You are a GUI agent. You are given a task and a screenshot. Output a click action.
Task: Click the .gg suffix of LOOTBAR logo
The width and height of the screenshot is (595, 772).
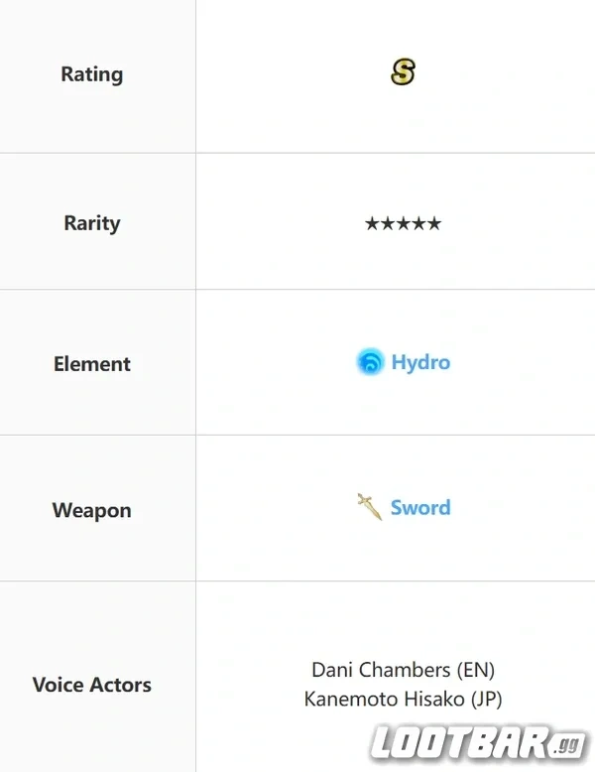coord(568,746)
